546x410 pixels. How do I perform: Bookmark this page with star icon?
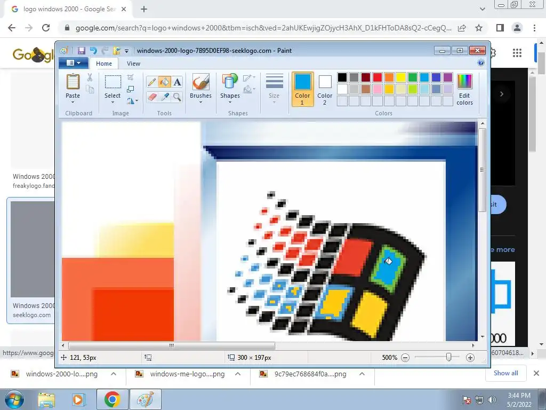(x=479, y=28)
